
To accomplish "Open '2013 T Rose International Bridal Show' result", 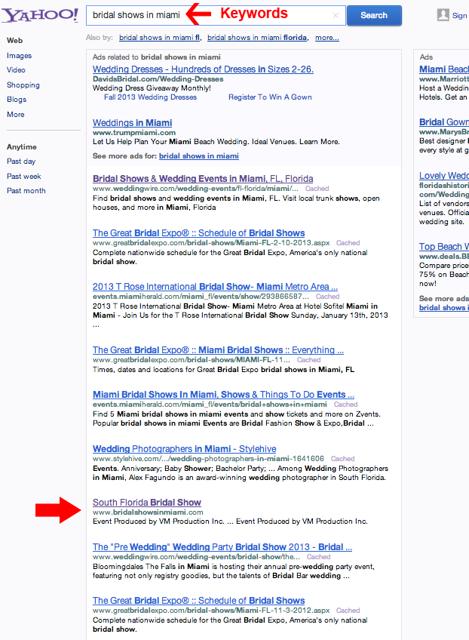I will (215, 287).
